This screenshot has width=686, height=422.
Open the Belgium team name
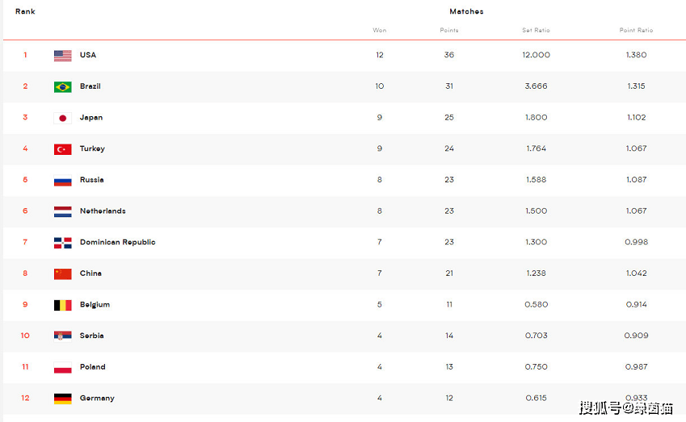point(95,304)
